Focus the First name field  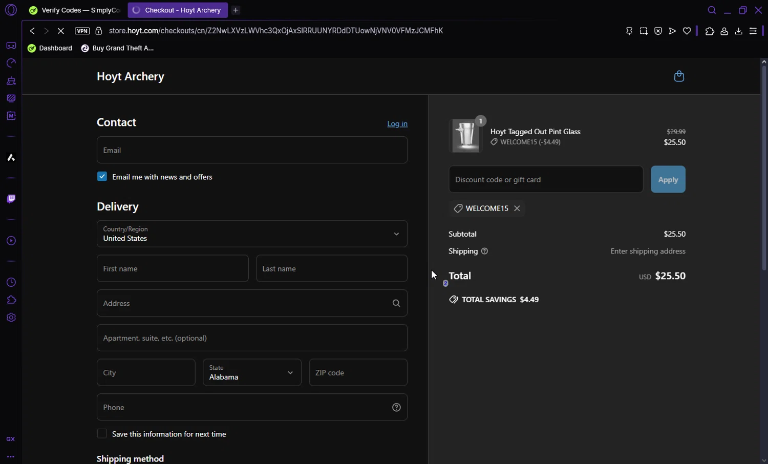tap(173, 268)
